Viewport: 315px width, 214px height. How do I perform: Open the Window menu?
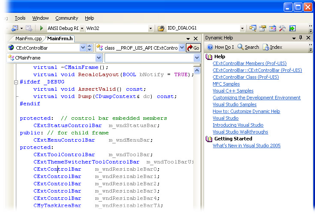40,18
